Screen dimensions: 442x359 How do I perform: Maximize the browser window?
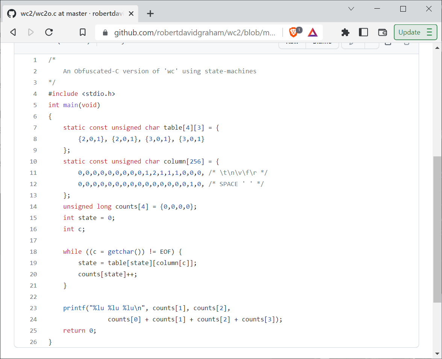click(x=403, y=9)
